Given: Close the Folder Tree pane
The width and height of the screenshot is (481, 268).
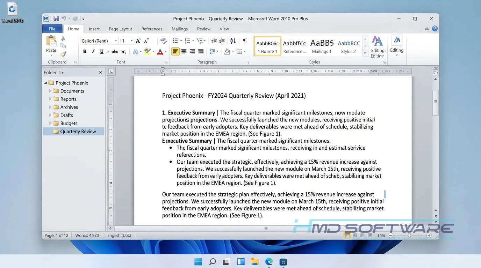Looking at the screenshot, I should point(101,72).
